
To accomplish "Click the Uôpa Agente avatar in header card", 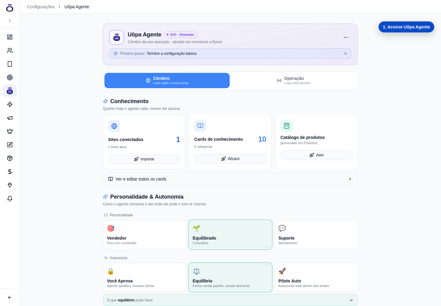I will click(117, 37).
